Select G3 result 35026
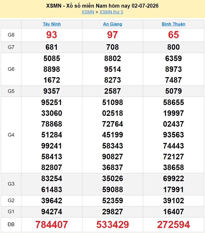This screenshot has width=205, height=233. pyautogui.click(x=113, y=179)
